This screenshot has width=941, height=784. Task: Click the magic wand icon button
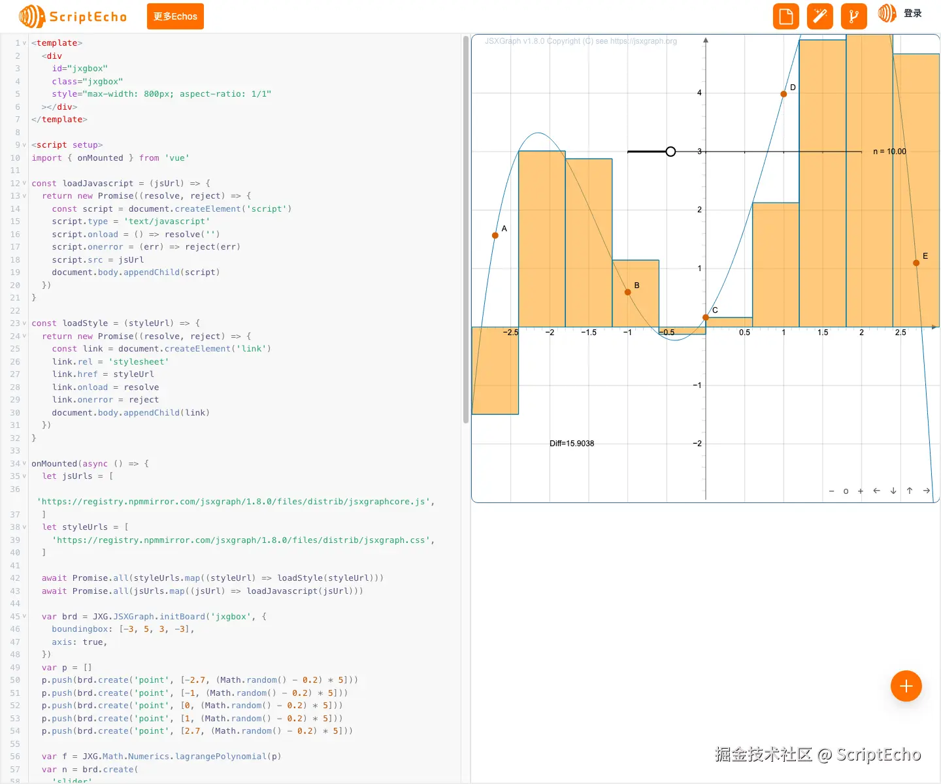coord(820,16)
